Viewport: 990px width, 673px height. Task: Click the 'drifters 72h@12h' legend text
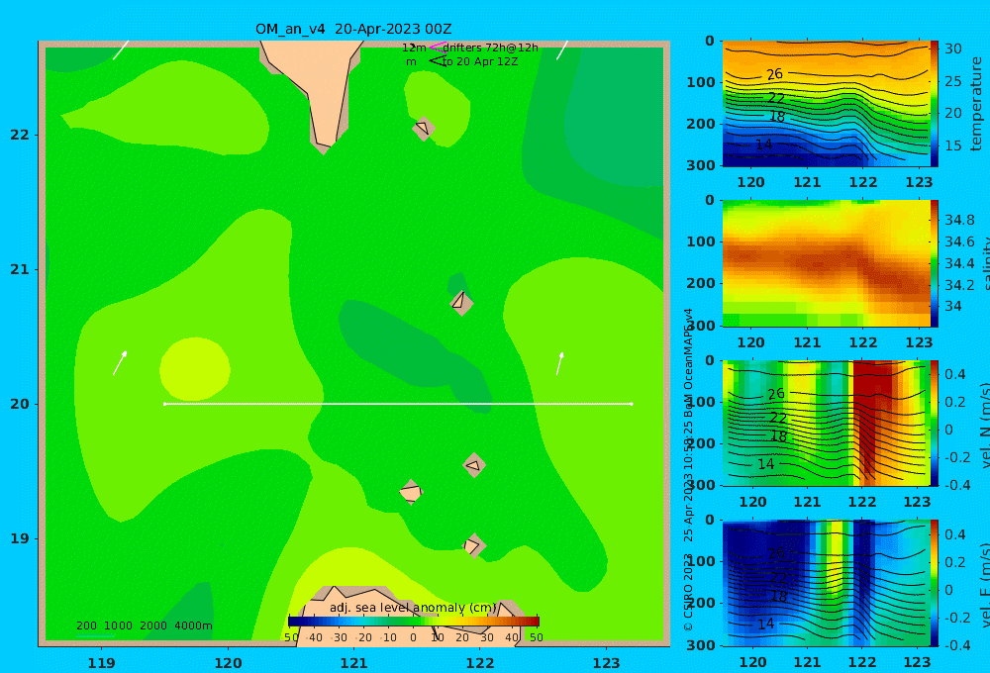coord(491,48)
